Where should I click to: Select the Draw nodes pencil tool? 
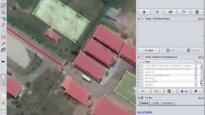click(3, 6)
